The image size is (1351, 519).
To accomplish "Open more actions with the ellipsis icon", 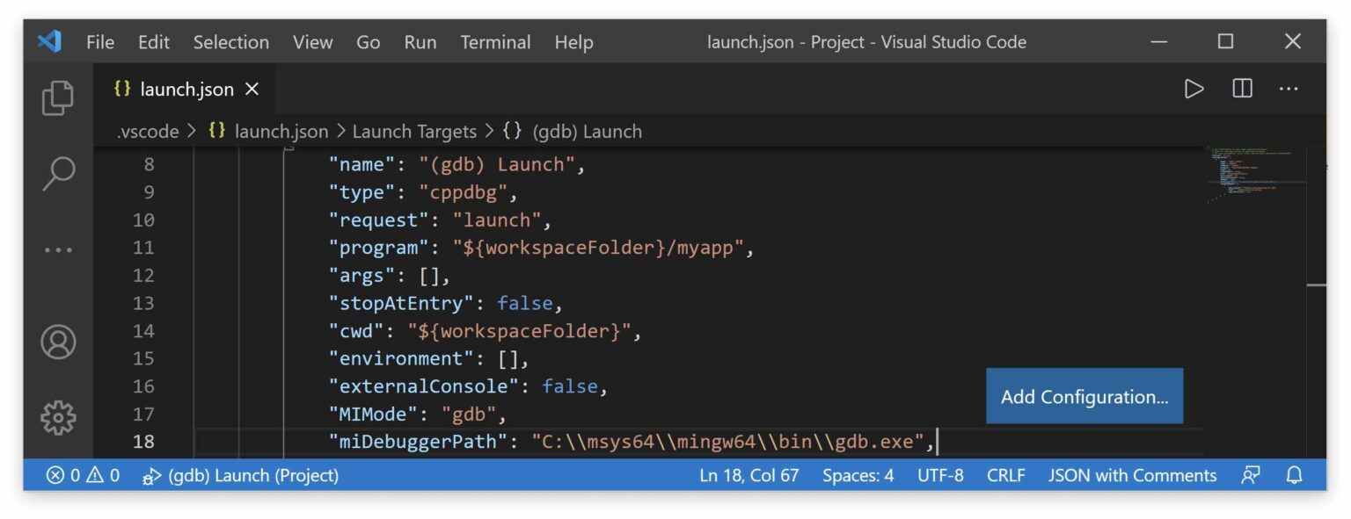I will pyautogui.click(x=1288, y=88).
